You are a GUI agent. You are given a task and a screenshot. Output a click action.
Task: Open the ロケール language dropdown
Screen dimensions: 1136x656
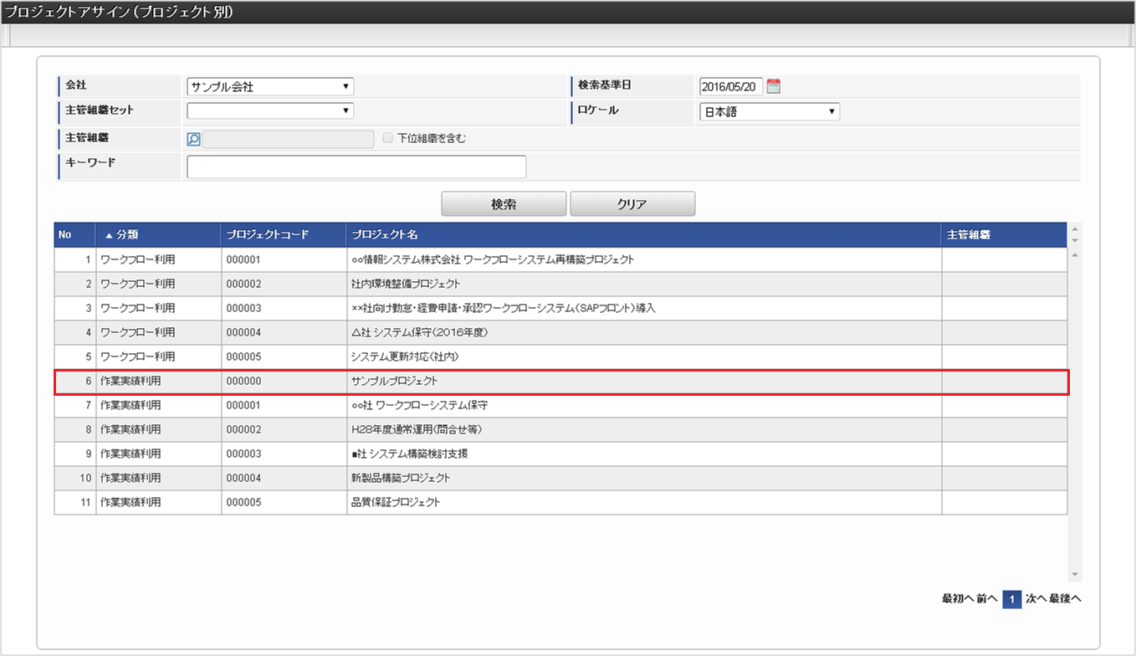(769, 111)
